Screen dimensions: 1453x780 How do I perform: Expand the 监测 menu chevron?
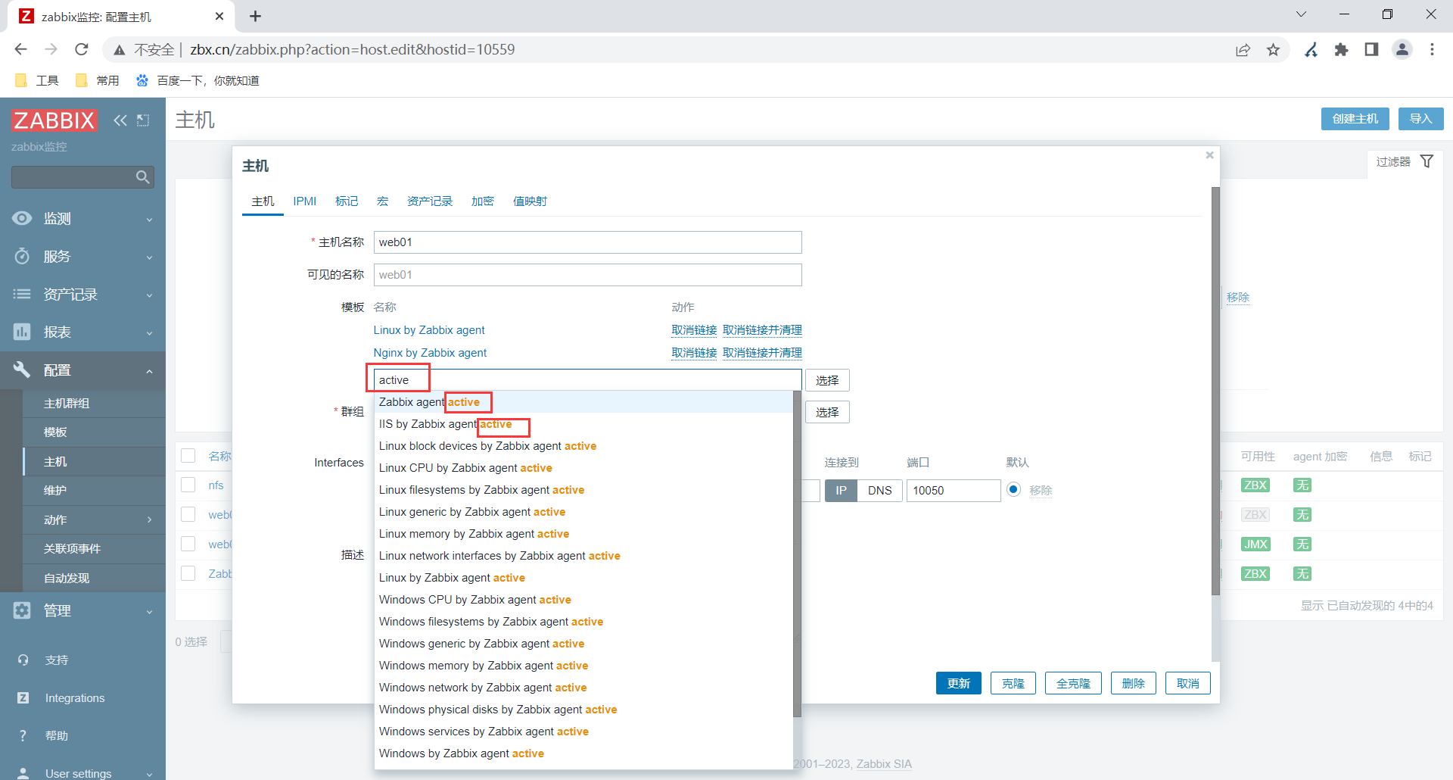[149, 220]
